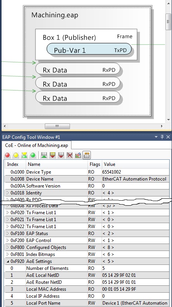The width and height of the screenshot is (172, 307).
Task: Sort by the Index column header
Action: (15, 164)
